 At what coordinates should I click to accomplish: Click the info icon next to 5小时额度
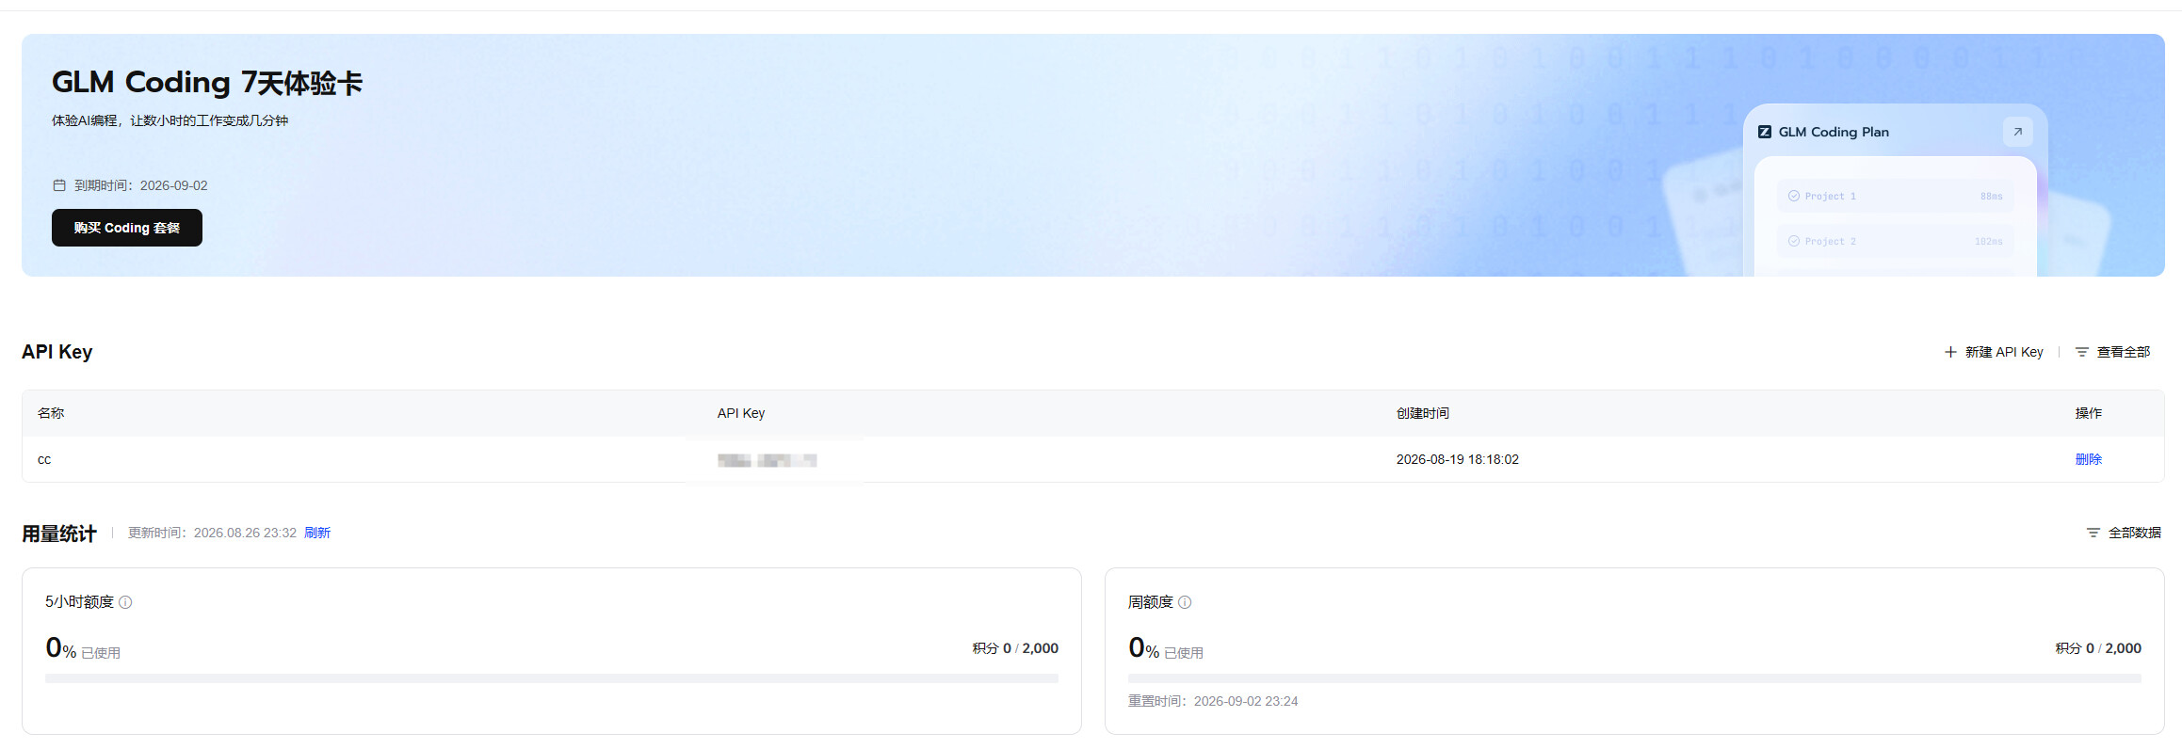pos(125,602)
